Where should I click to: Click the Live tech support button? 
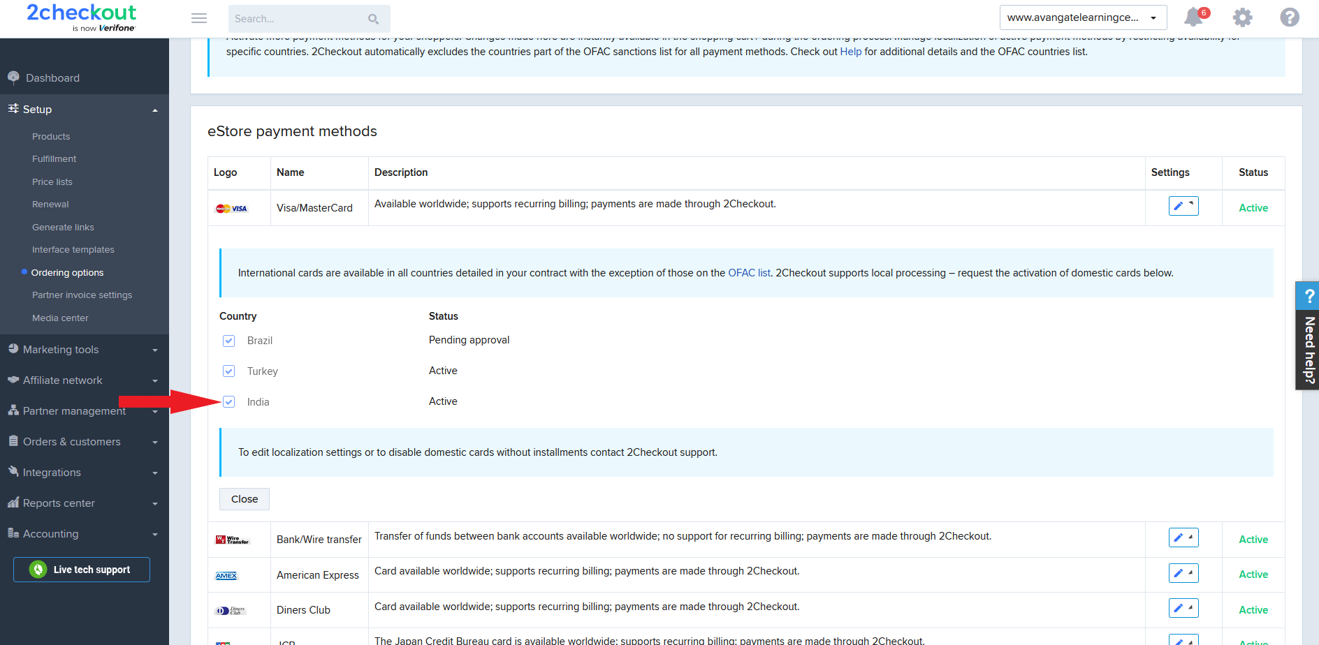pos(82,570)
